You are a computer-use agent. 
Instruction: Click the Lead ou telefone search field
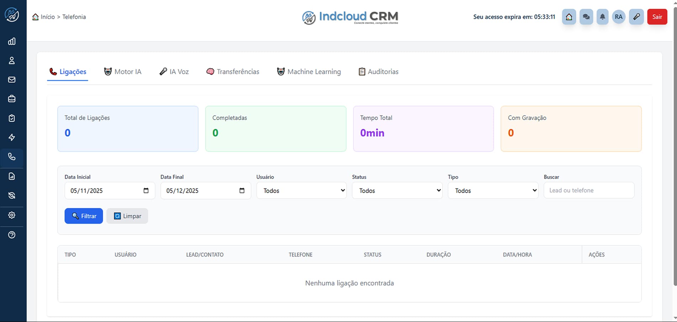pyautogui.click(x=589, y=190)
